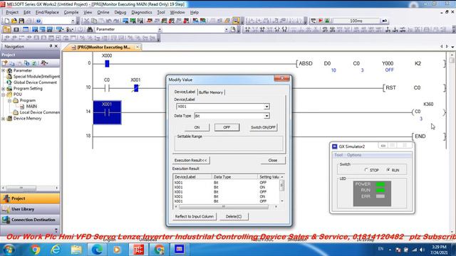The height and width of the screenshot is (256, 456).
Task: Click the binoculars find icon
Action: (90, 29)
